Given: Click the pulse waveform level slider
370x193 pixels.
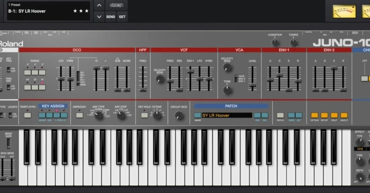Looking at the screenshot, I should 96,79.
